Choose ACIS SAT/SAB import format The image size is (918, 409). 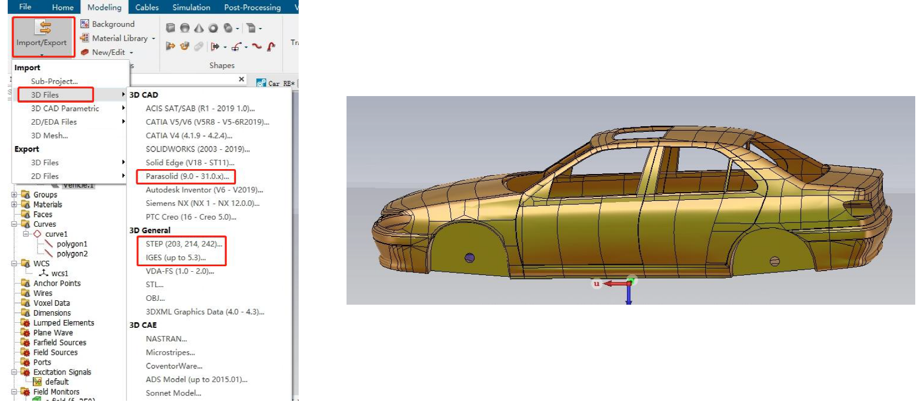click(x=200, y=108)
